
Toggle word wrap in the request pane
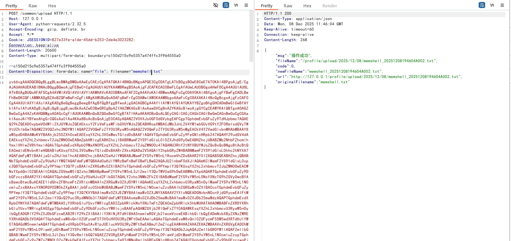click(x=226, y=5)
